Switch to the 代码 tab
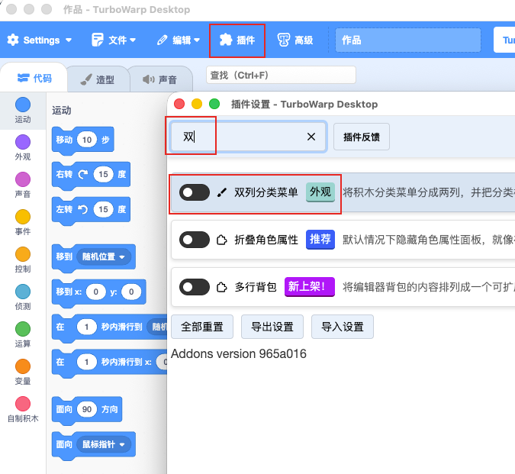This screenshot has height=474, width=515. [34, 78]
